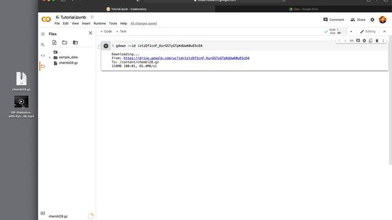Click 'To: /content/chembl28.gz' output line

click(135, 62)
